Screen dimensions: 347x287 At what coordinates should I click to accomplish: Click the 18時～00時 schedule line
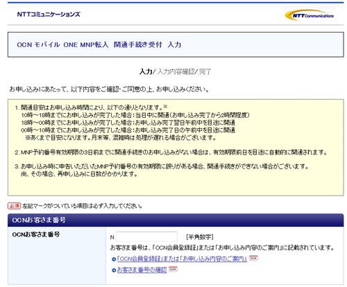pos(128,123)
